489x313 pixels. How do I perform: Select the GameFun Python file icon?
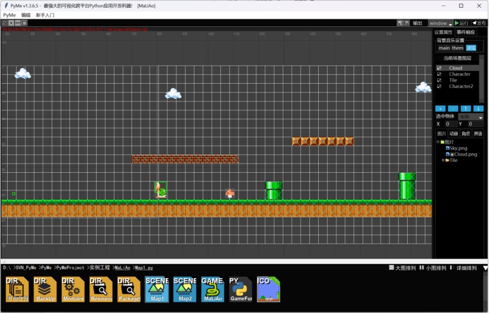[240, 289]
